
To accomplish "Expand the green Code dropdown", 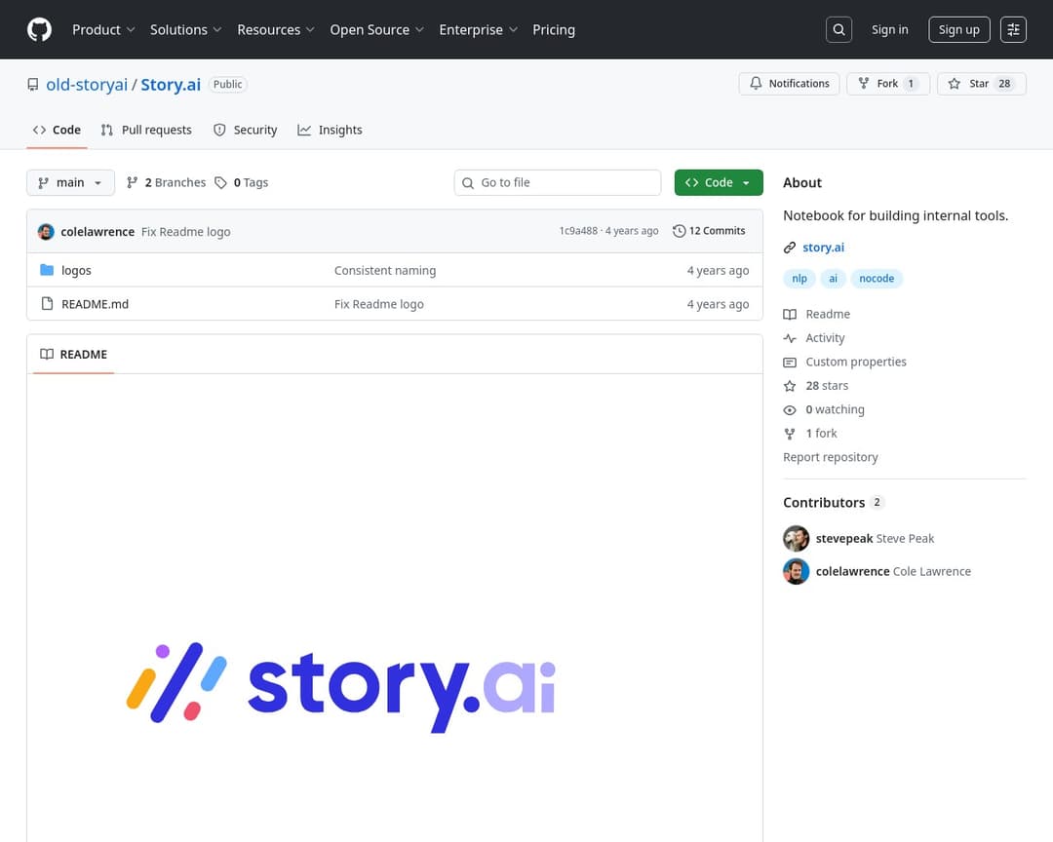I will (x=719, y=183).
